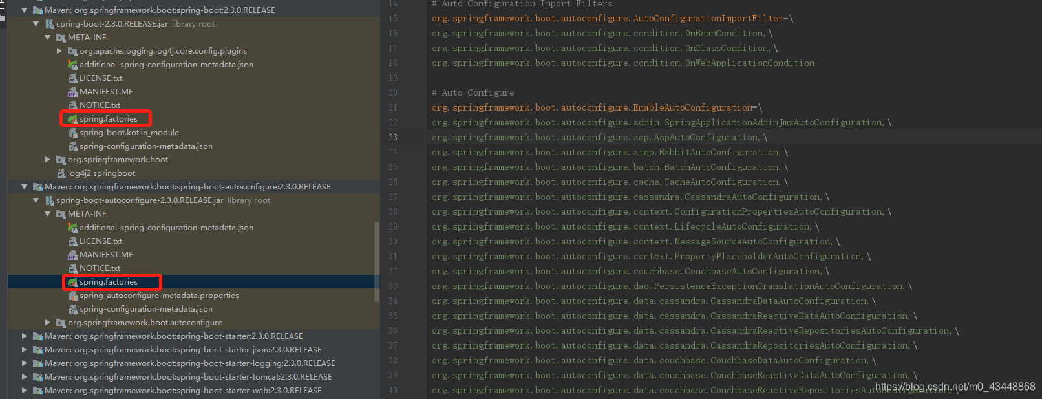Image resolution: width=1042 pixels, height=399 pixels.
Task: Collapse spring-boot-2.3.0.RELEASE.jar library root
Action: click(36, 24)
